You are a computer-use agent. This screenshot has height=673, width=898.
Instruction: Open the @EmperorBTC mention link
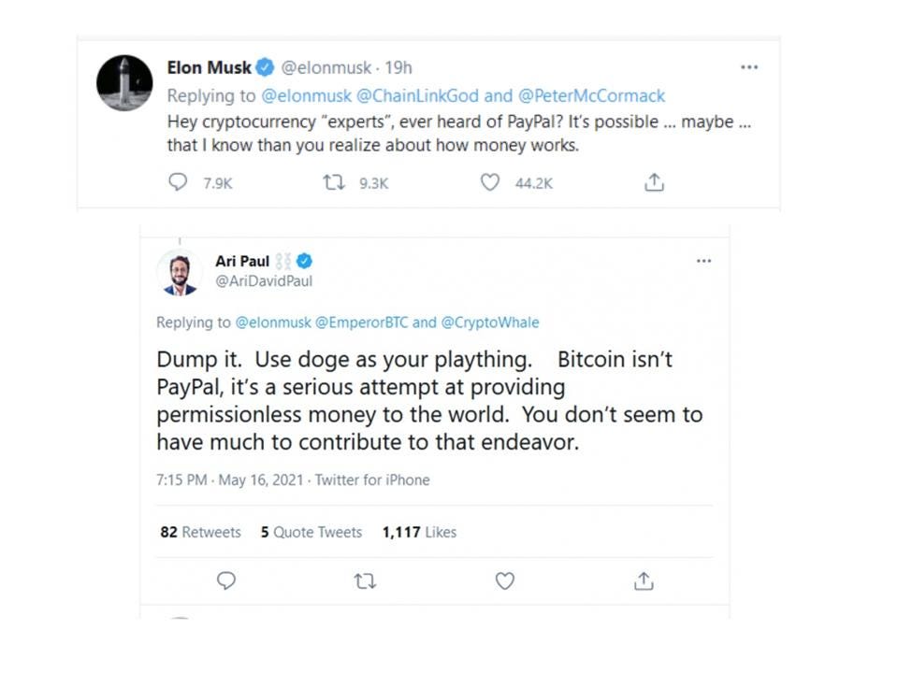pyautogui.click(x=362, y=322)
